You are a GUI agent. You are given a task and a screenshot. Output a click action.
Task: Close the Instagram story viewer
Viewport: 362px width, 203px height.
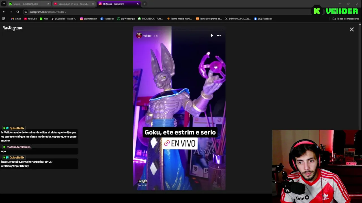click(352, 30)
